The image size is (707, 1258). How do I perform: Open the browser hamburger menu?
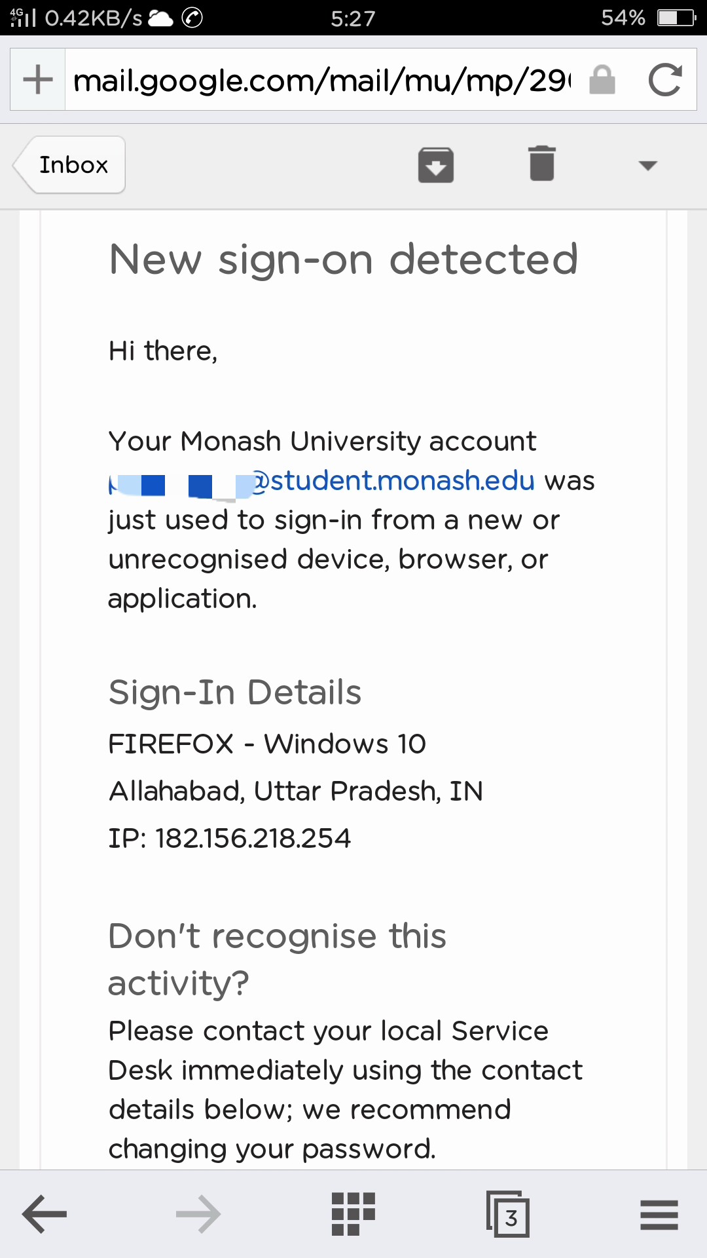[659, 1215]
